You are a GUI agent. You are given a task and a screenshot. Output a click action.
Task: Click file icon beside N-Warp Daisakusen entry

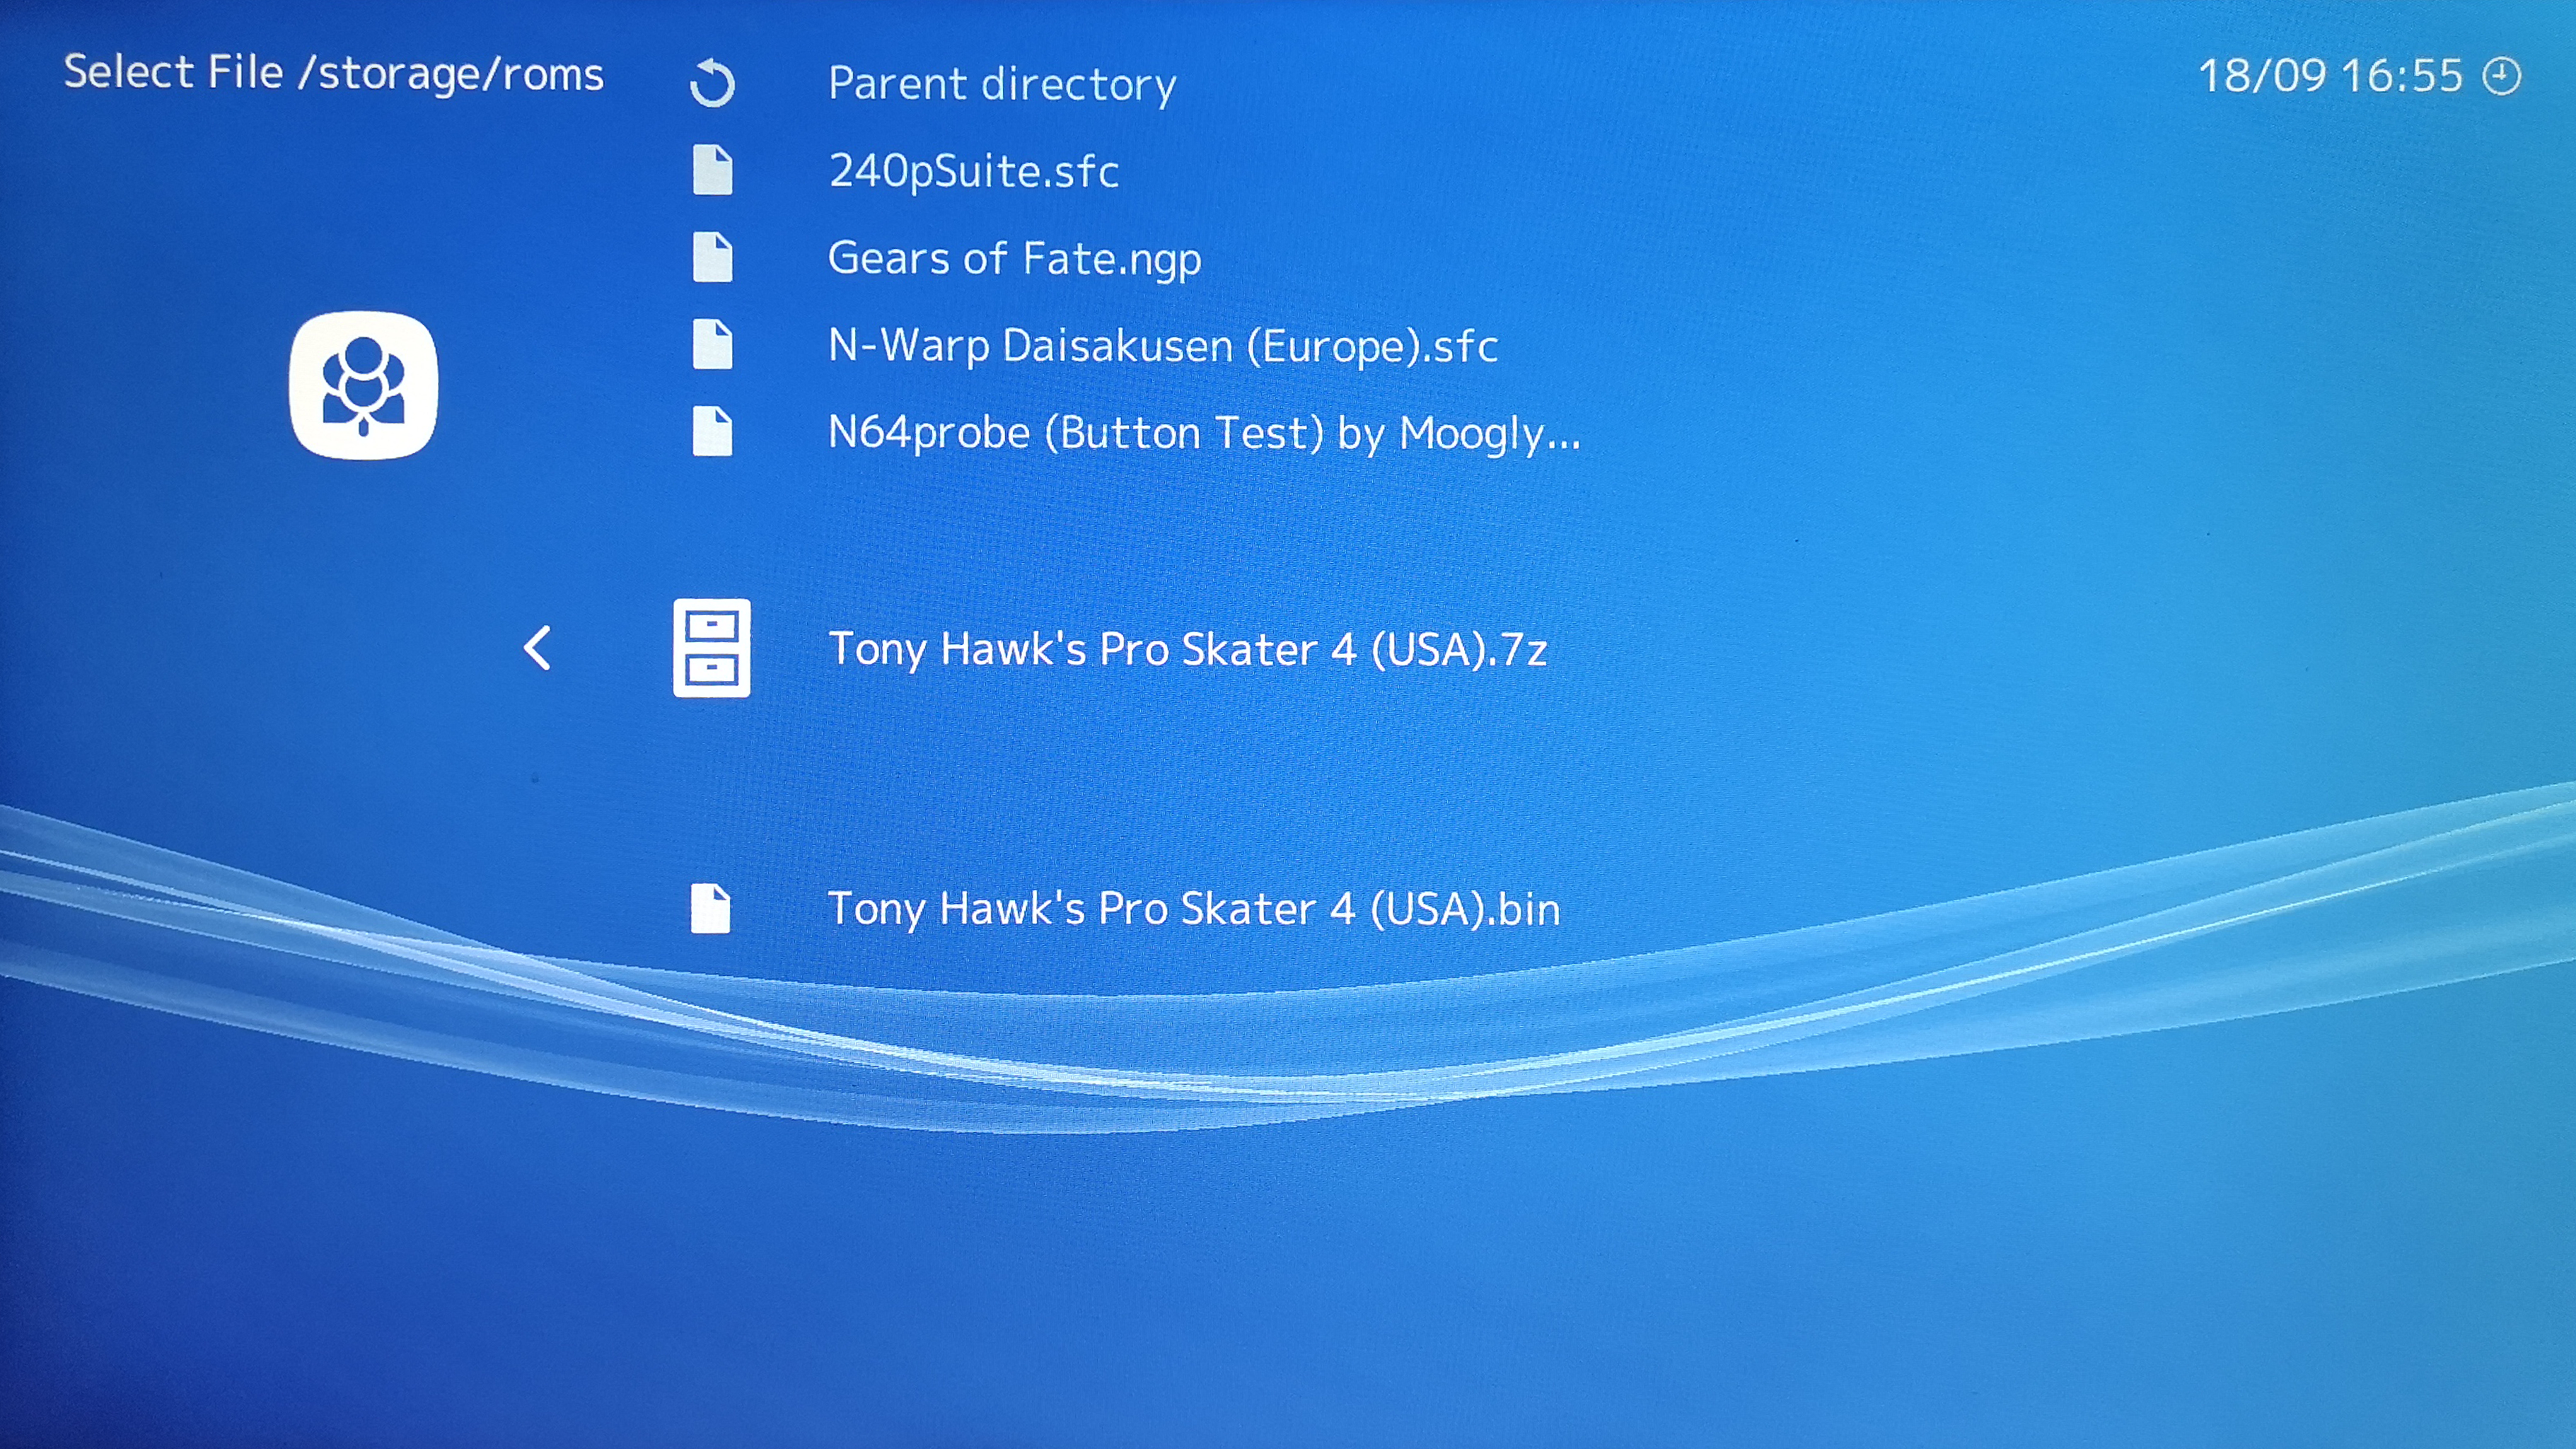[712, 345]
